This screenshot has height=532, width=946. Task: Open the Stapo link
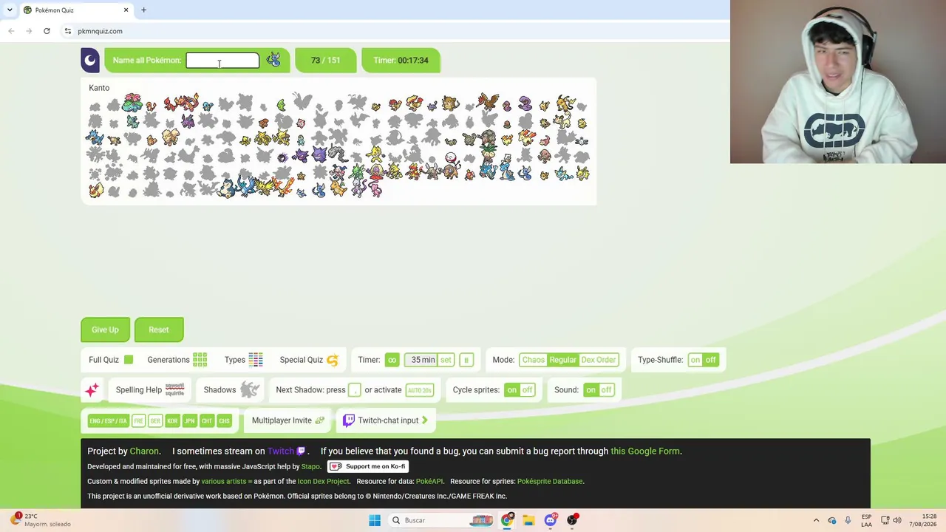point(310,467)
